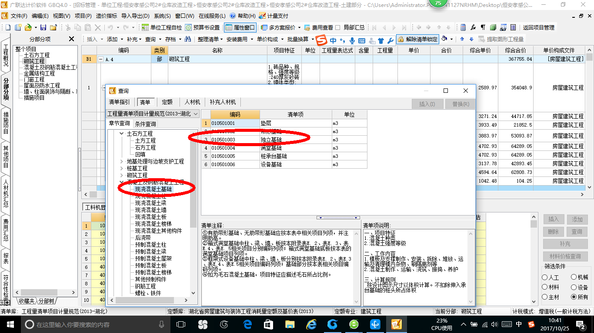Click 计量支付 in the menu bar
Image resolution: width=594 pixels, height=333 pixels.
274,16
